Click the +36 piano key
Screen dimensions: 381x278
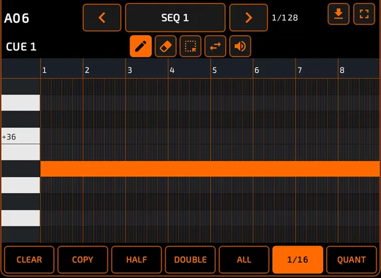click(x=21, y=136)
